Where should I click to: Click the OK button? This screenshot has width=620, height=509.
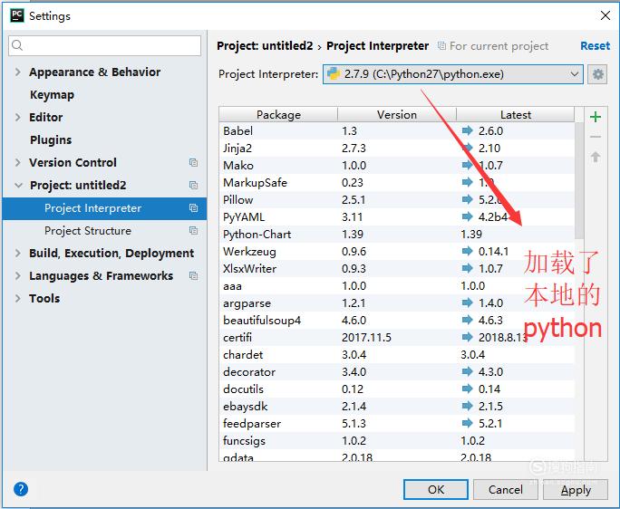coord(436,490)
